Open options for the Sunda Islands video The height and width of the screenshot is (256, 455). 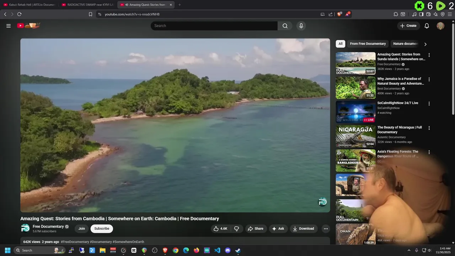(429, 55)
